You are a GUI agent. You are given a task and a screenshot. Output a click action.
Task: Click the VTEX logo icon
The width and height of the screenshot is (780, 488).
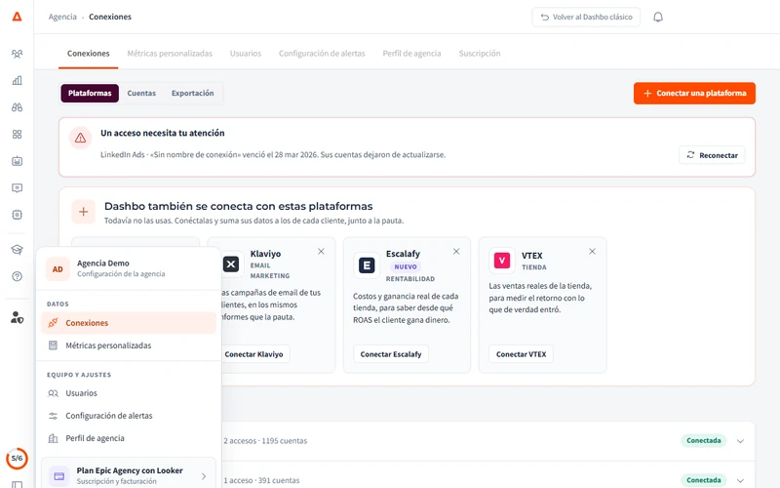[x=502, y=261]
